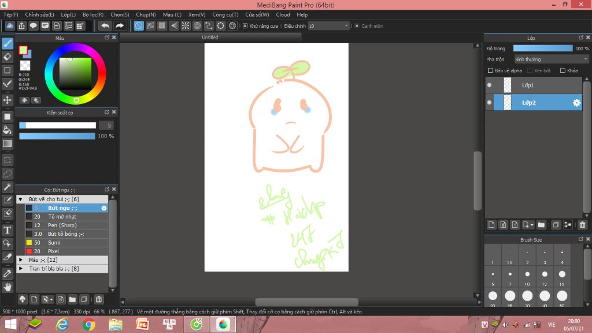This screenshot has height=333, width=592.
Task: Select the Move tool
Action: pos(7,100)
